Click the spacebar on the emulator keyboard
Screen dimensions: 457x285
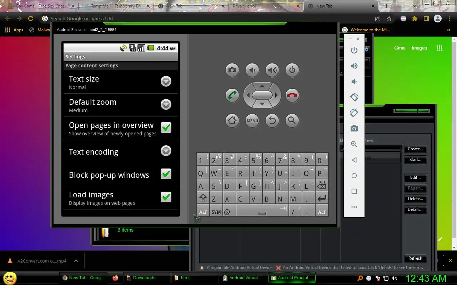(x=262, y=211)
